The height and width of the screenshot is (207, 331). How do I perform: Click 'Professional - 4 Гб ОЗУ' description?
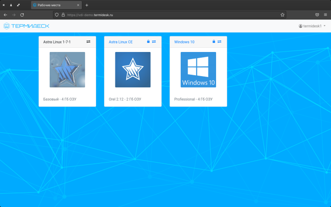point(193,99)
